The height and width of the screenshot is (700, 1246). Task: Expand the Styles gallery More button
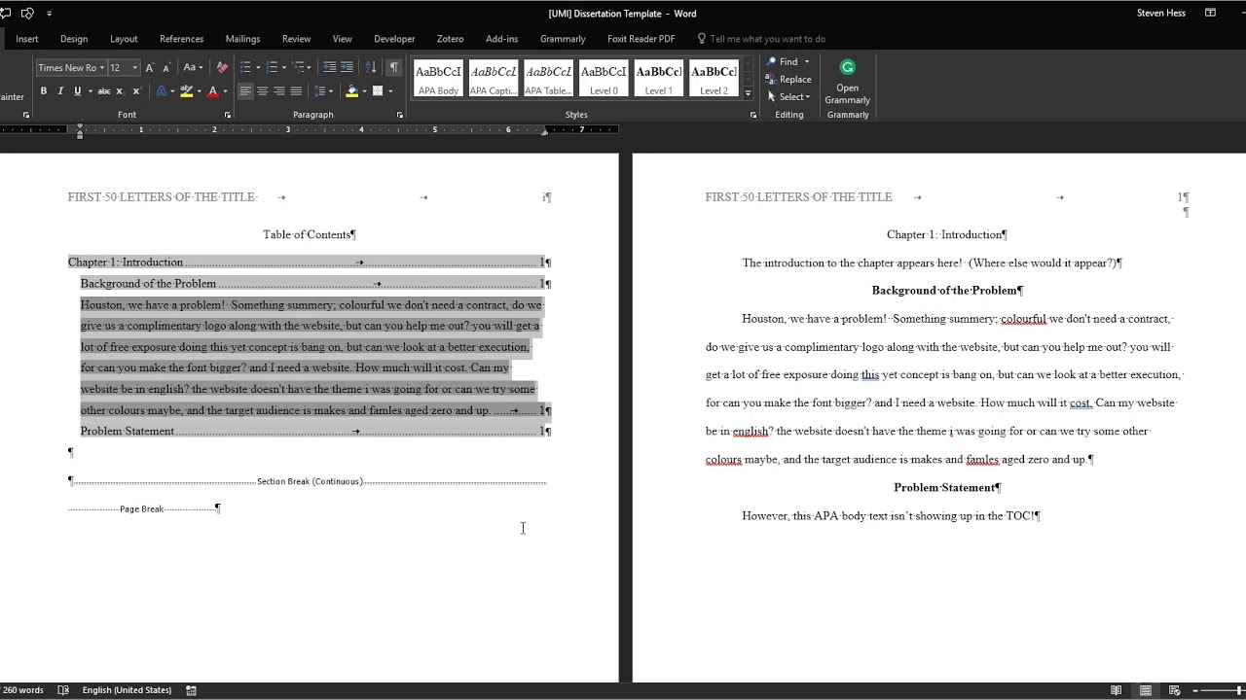click(x=748, y=93)
